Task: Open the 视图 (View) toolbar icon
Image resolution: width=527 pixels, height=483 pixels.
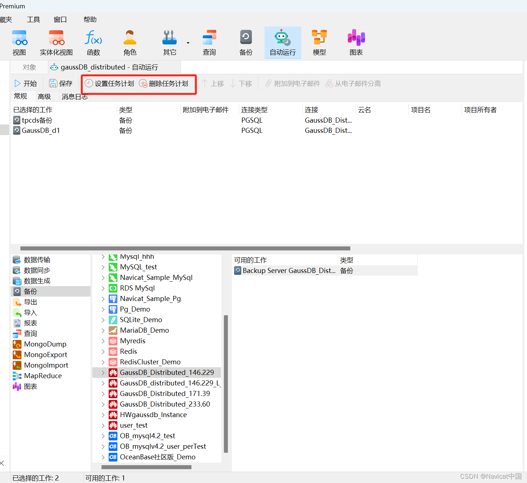Action: pyautogui.click(x=19, y=43)
